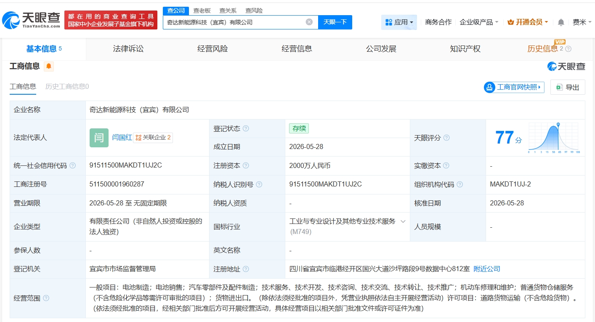This screenshot has width=595, height=322.
Task: Select the 经营信息 tab
Action: (x=297, y=49)
